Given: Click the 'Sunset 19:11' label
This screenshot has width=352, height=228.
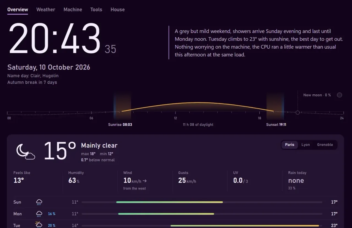Looking at the screenshot, I should [x=276, y=125].
